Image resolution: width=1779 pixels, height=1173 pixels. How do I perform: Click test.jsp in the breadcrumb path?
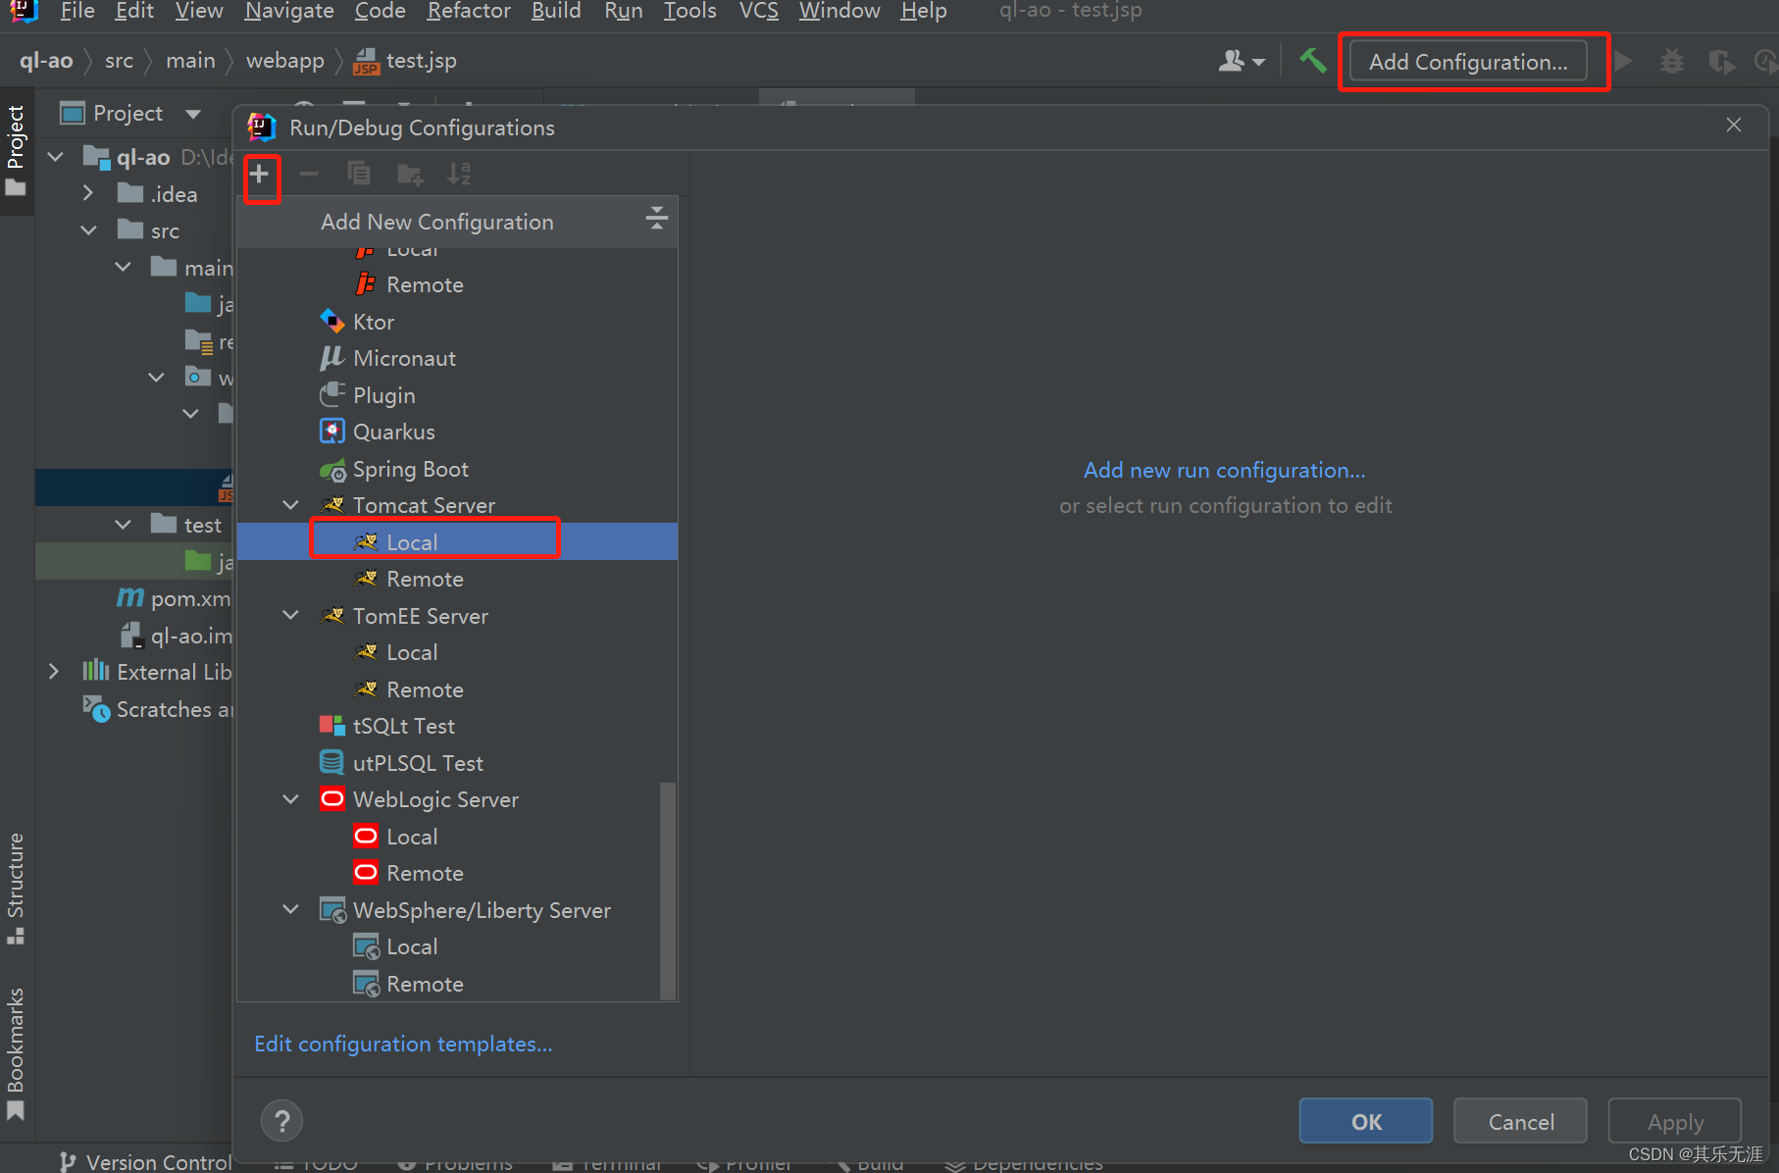[405, 61]
